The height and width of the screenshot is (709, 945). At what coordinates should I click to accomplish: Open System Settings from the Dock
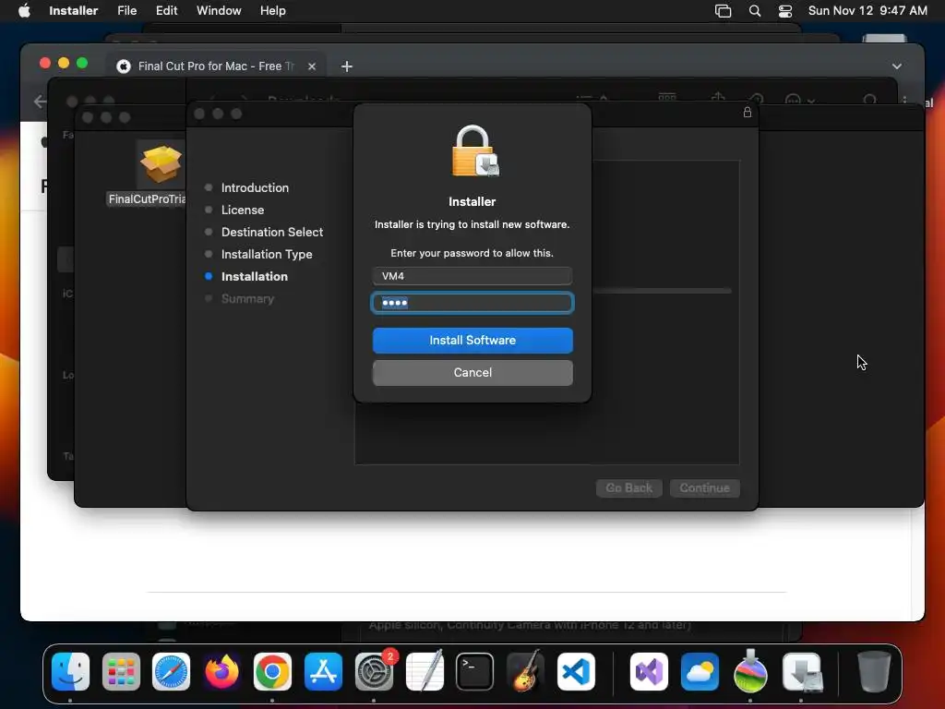click(x=374, y=672)
